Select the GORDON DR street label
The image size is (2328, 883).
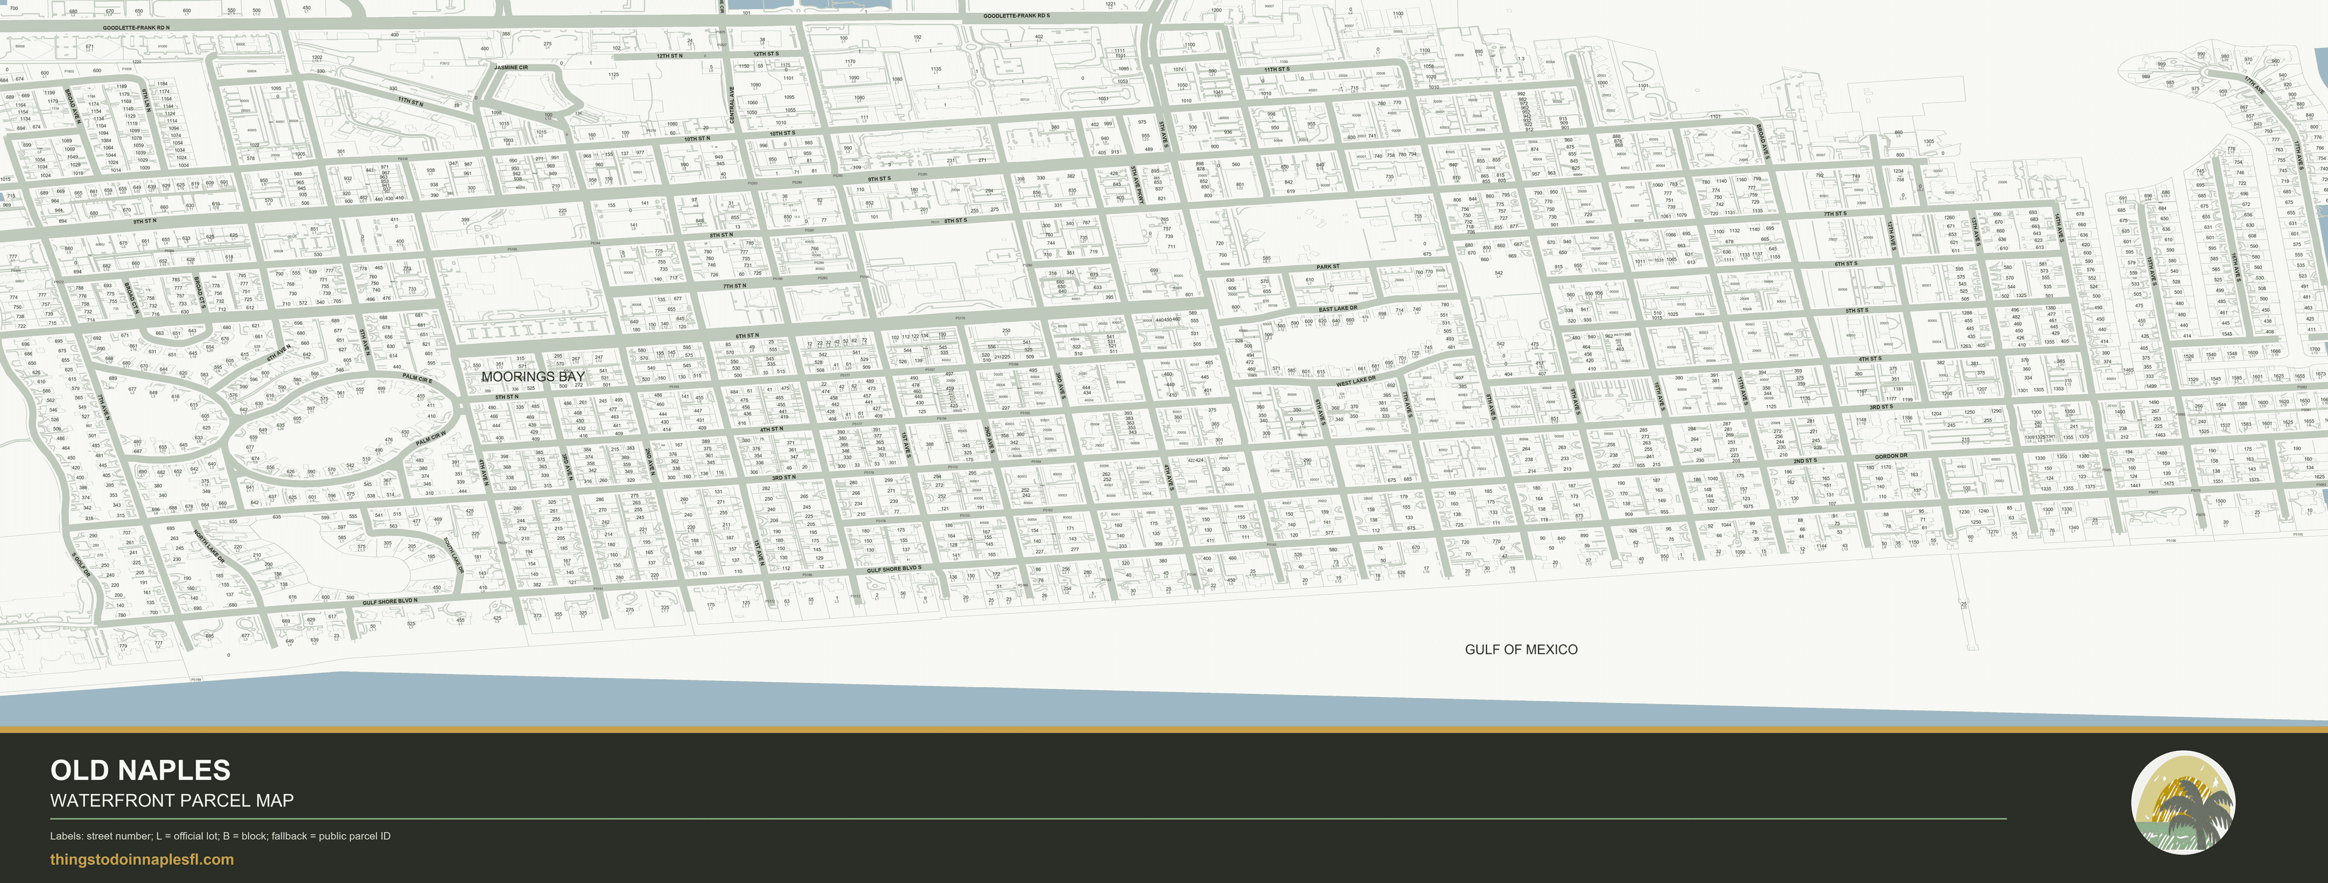pos(1891,456)
